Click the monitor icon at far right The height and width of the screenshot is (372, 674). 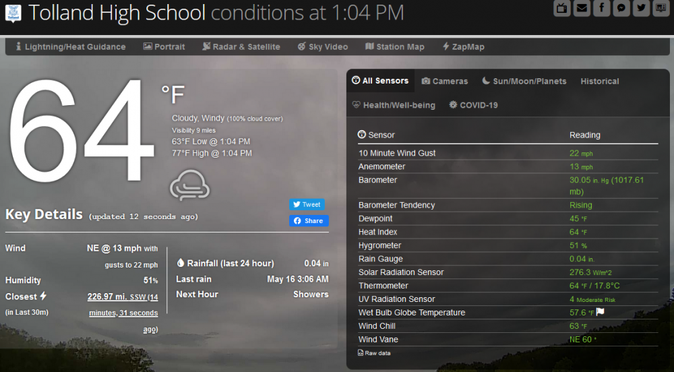[661, 7]
